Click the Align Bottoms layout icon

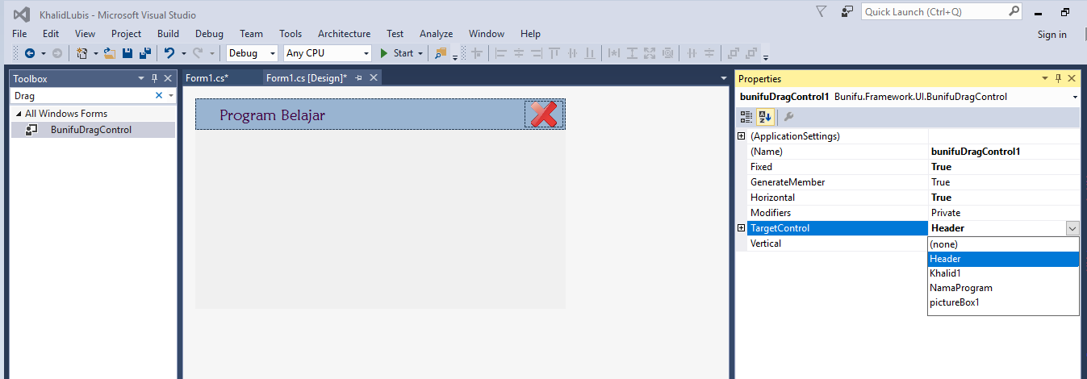[590, 53]
